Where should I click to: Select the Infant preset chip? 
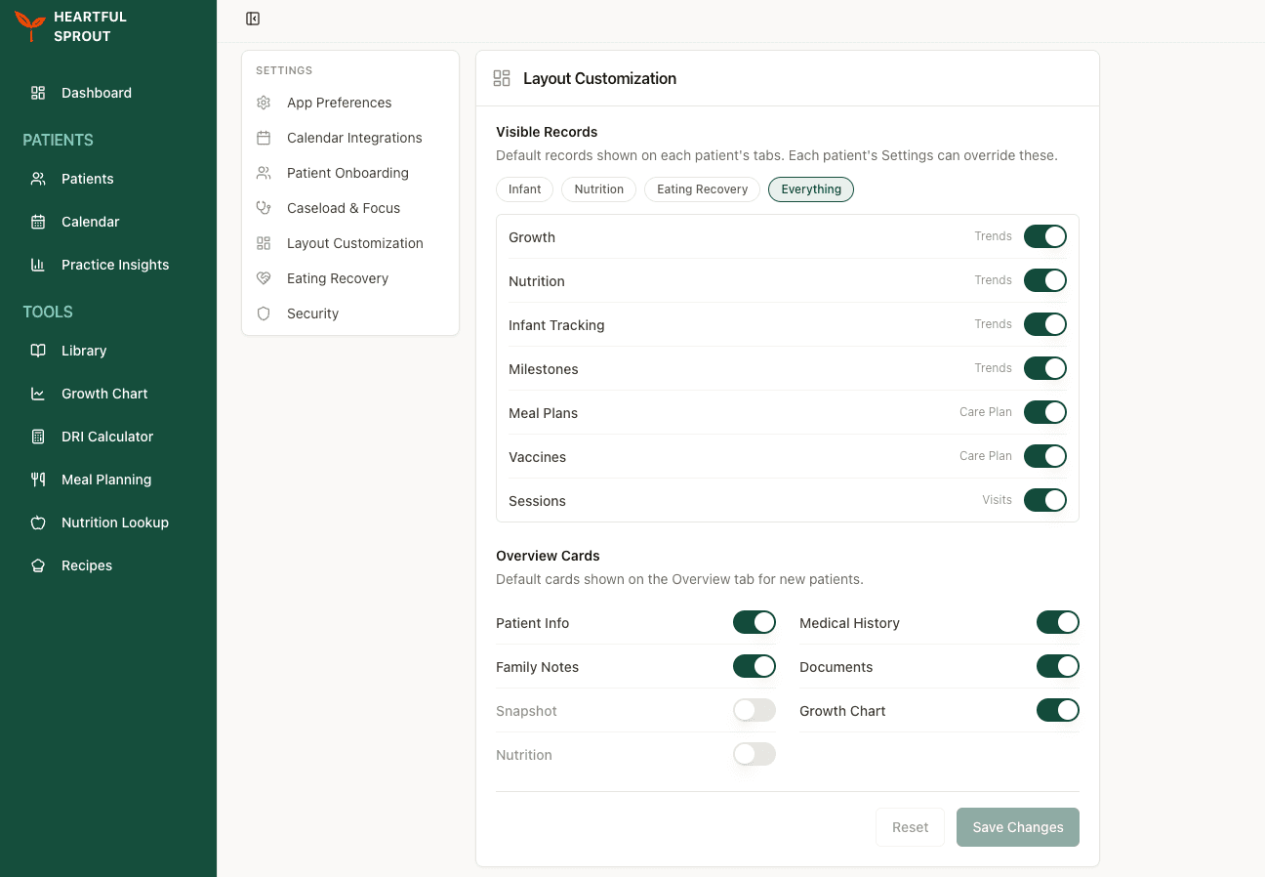point(525,189)
